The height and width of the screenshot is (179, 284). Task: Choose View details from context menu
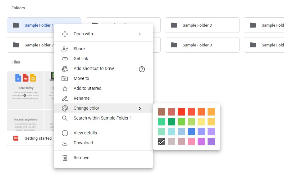pos(85,133)
